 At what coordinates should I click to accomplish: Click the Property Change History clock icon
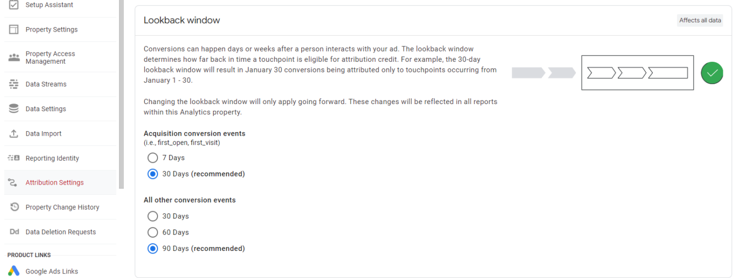tap(14, 207)
